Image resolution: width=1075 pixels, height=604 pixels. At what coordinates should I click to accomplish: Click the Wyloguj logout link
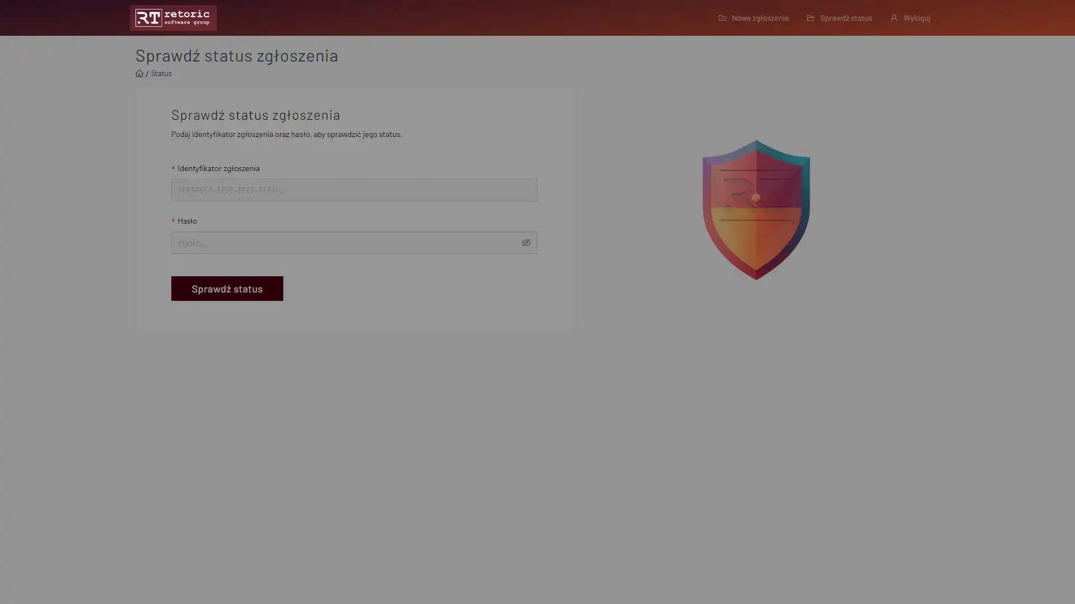(917, 18)
